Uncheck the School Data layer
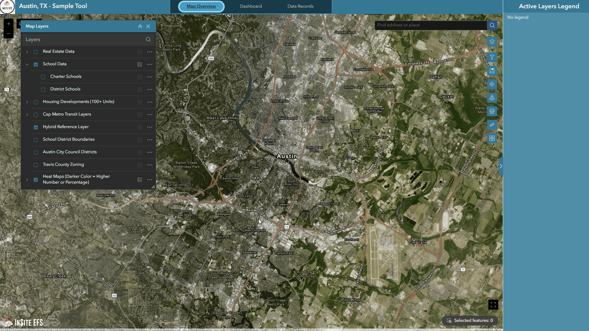The width and height of the screenshot is (589, 331). pyautogui.click(x=36, y=64)
